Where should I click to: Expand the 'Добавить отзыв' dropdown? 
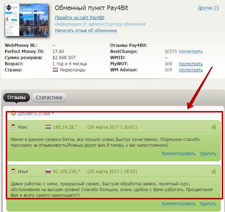[34, 113]
